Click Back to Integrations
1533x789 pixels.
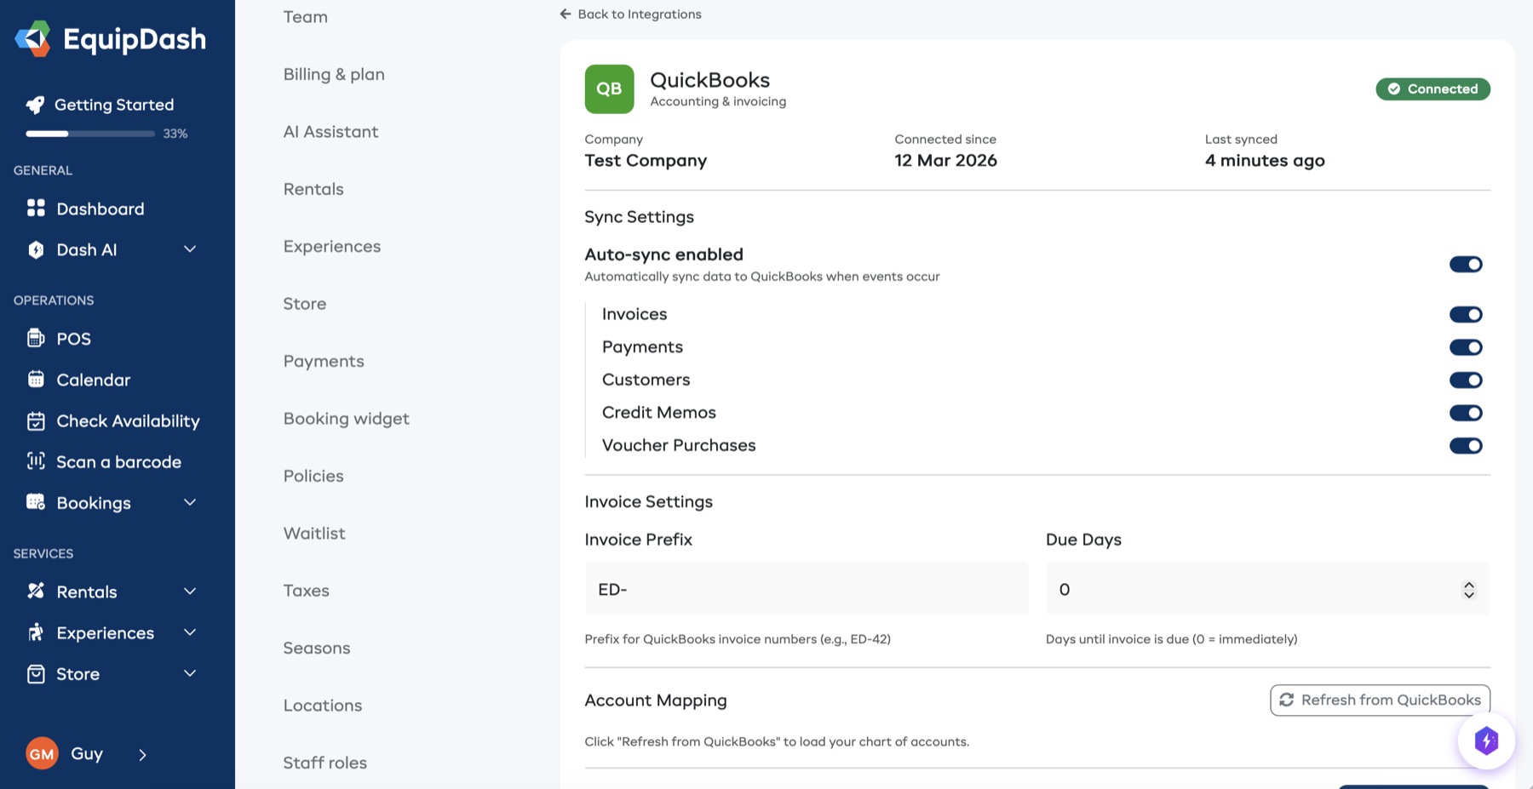(x=630, y=14)
